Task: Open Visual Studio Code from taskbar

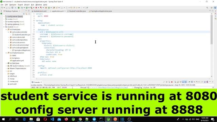Action: coord(52,119)
